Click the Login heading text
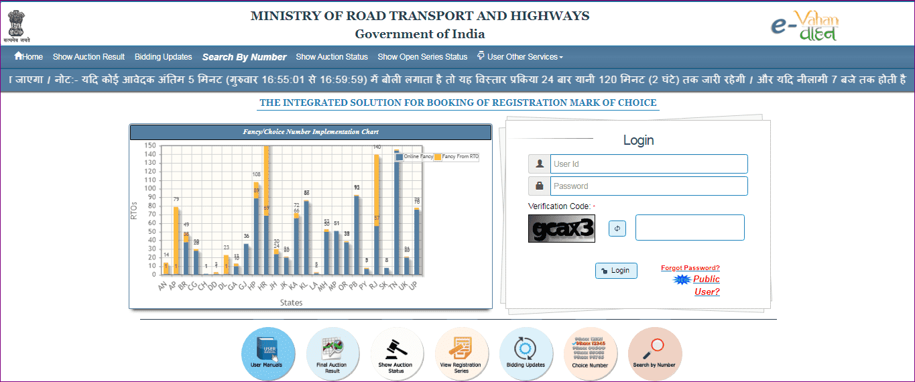The width and height of the screenshot is (915, 382). pos(638,140)
